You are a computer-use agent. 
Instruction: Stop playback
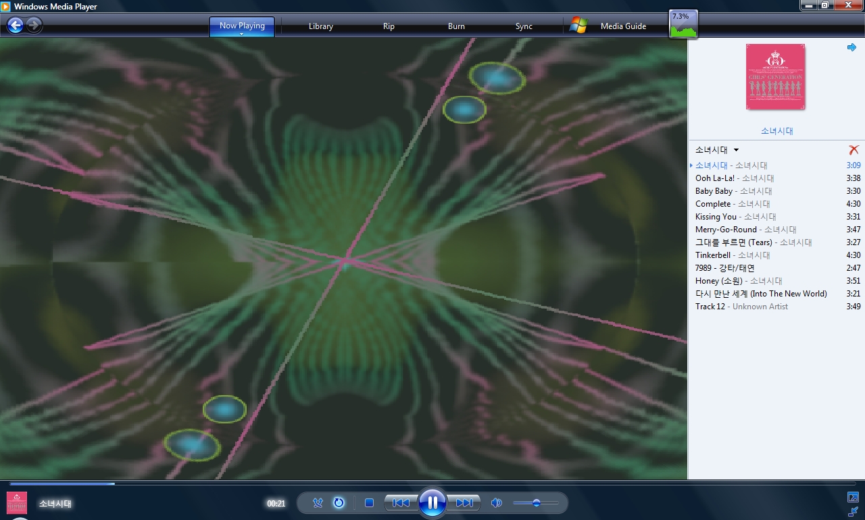pyautogui.click(x=369, y=502)
